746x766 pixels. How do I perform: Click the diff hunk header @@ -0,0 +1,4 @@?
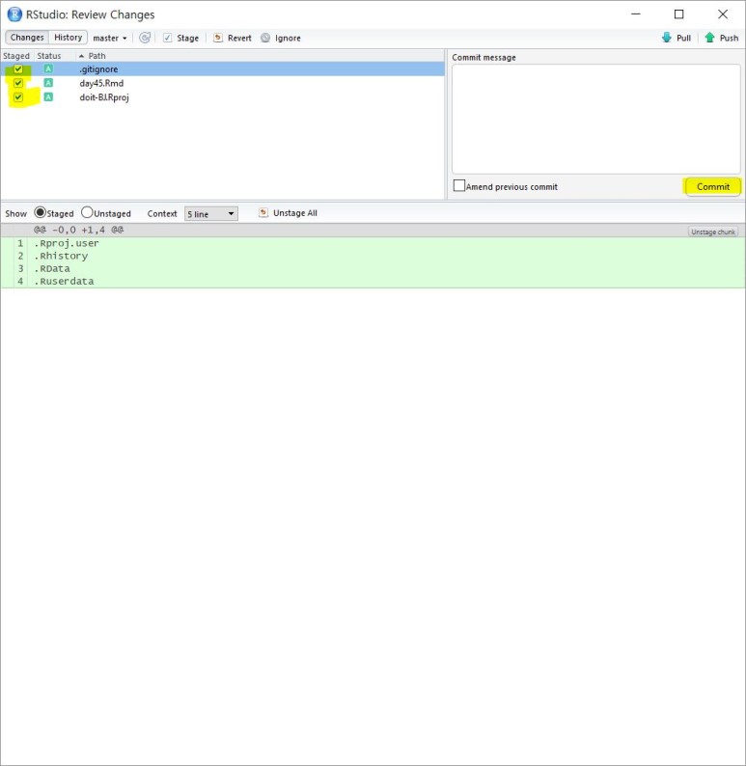78,230
